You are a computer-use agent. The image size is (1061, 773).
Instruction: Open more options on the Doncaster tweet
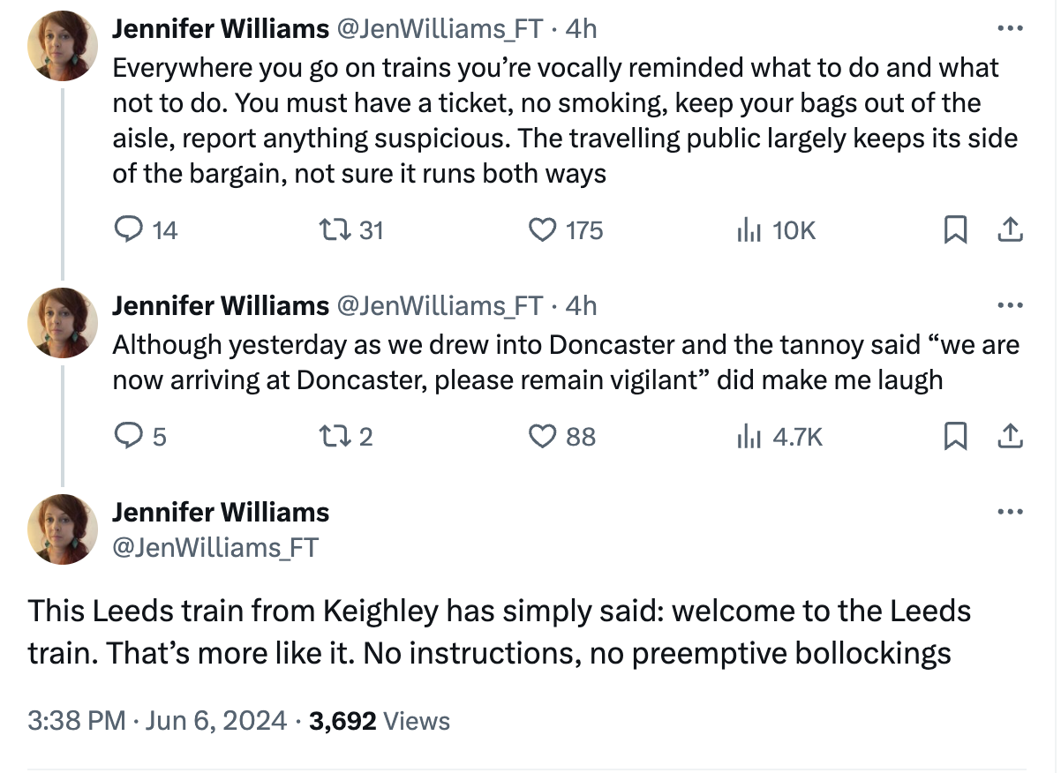(1009, 305)
